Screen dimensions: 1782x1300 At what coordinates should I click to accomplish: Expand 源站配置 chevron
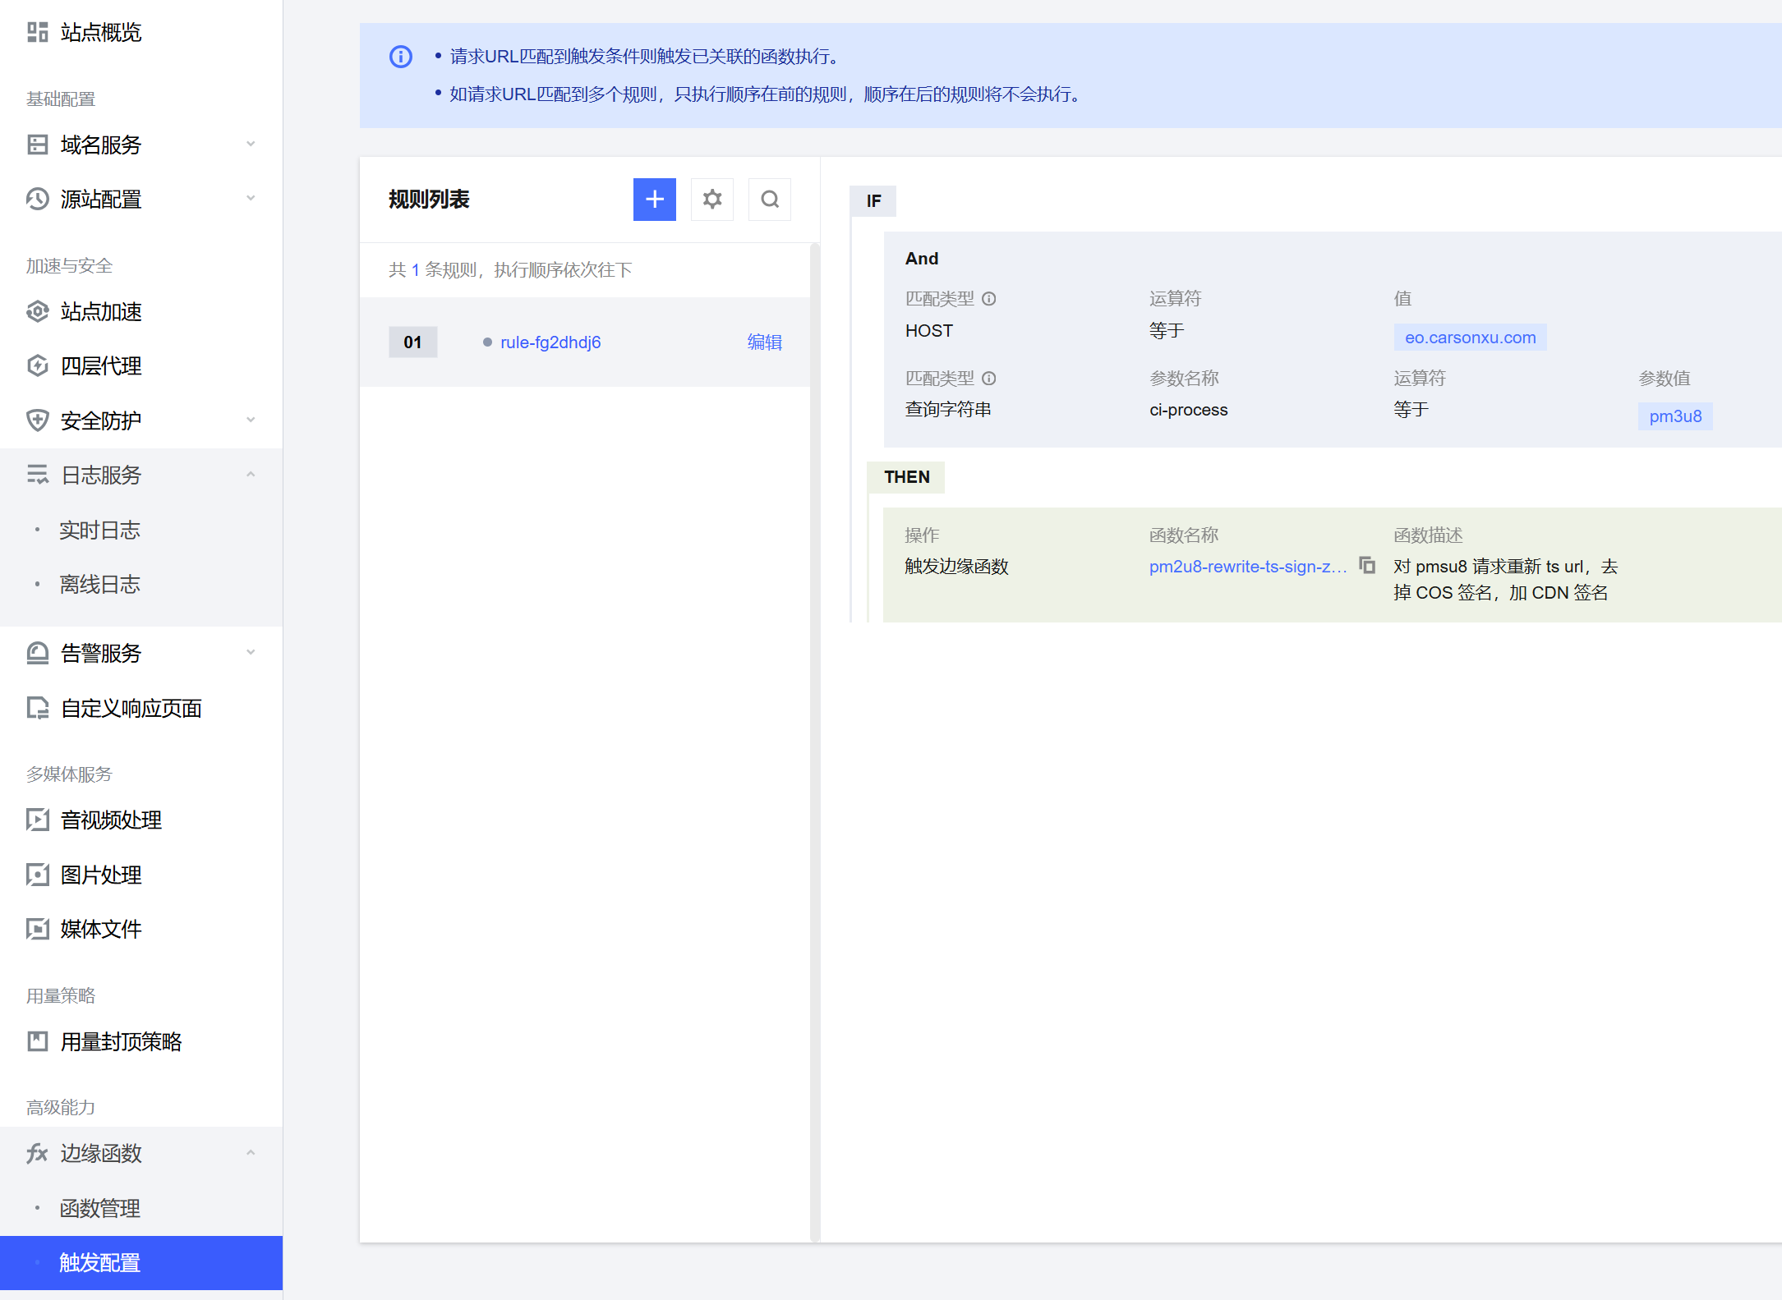(251, 199)
